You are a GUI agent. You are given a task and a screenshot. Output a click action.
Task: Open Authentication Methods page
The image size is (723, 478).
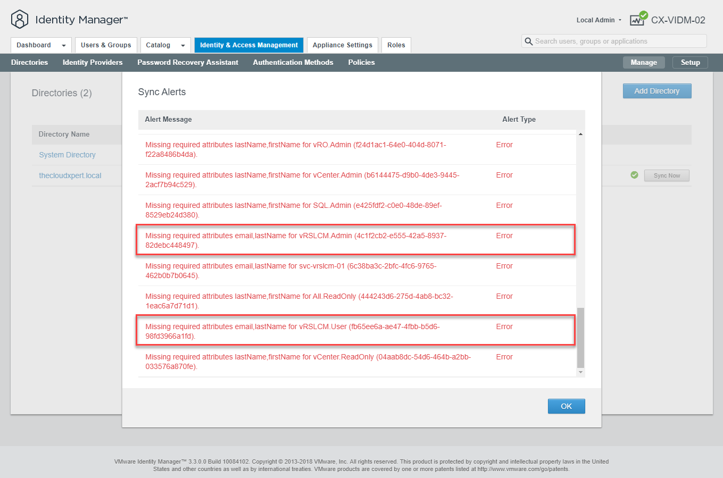click(x=293, y=62)
